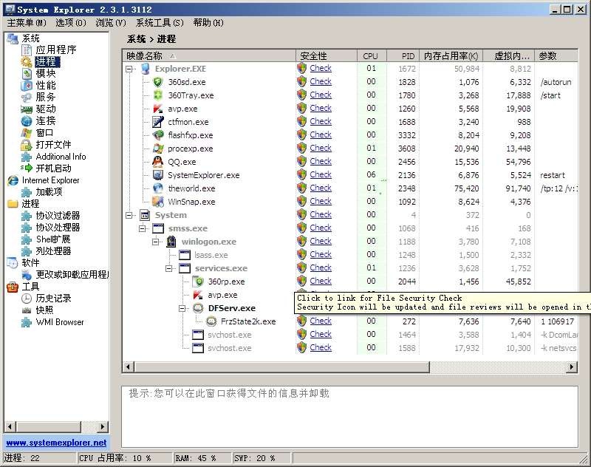The image size is (591, 467).
Task: Open the 驱动 (Drivers) view
Action: [44, 109]
